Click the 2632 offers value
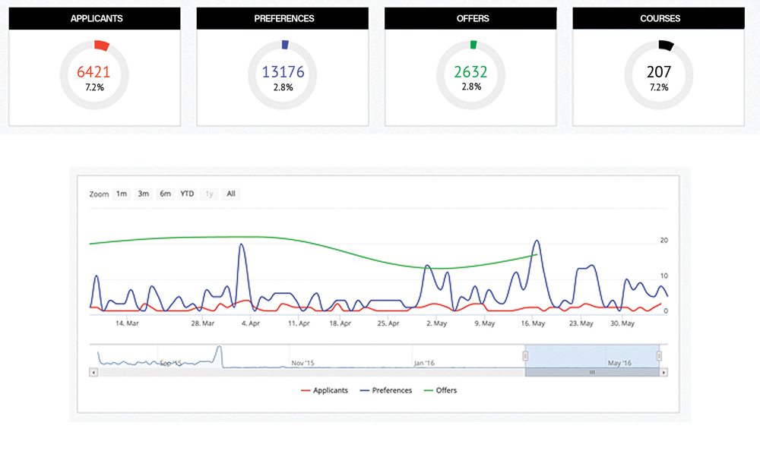Viewport: 760px width, 454px height. coord(470,71)
